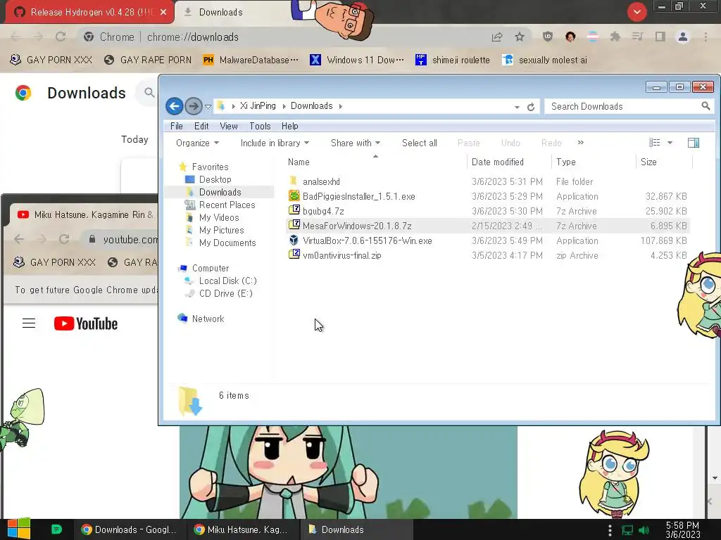
Task: Bookmark this page with the star icon
Action: [520, 37]
